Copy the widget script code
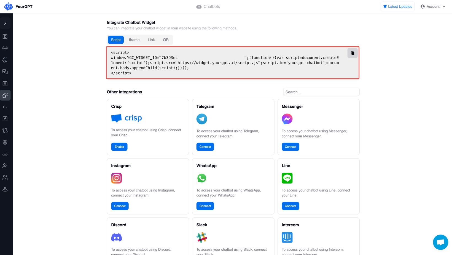452x255 pixels. [x=352, y=53]
